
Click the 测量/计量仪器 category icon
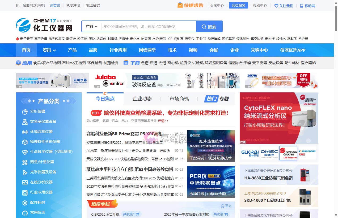coord(25,162)
